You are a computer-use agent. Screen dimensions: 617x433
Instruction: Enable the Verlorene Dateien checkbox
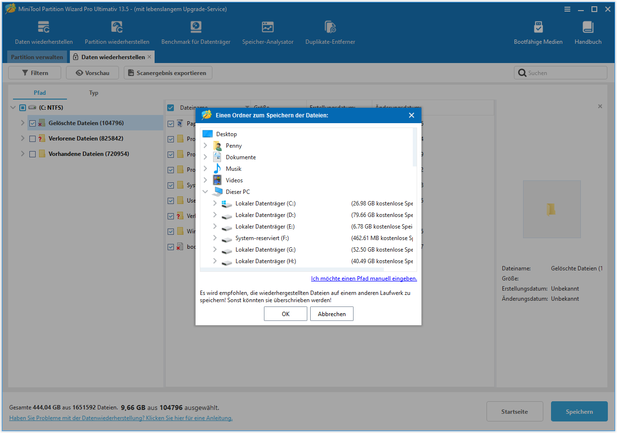coord(32,139)
